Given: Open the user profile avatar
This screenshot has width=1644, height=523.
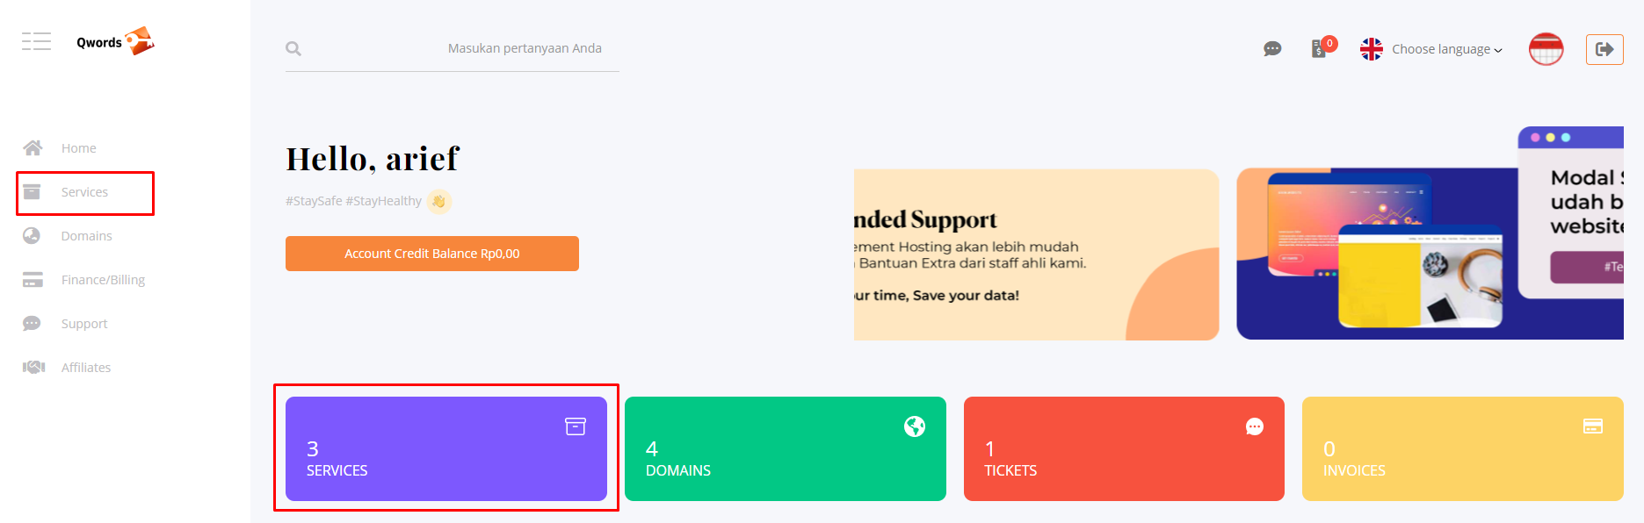Looking at the screenshot, I should 1546,49.
